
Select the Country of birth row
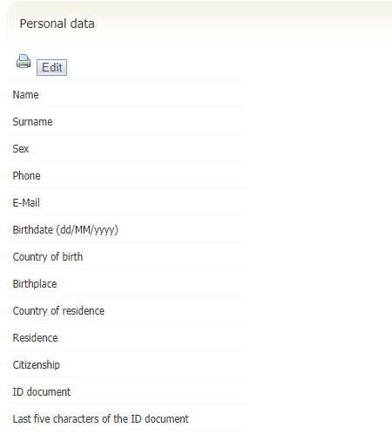point(126,257)
